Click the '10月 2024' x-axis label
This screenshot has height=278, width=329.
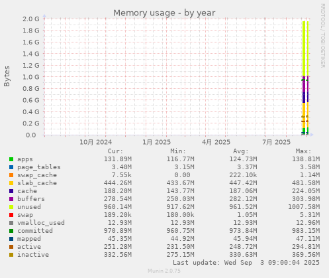coord(95,142)
